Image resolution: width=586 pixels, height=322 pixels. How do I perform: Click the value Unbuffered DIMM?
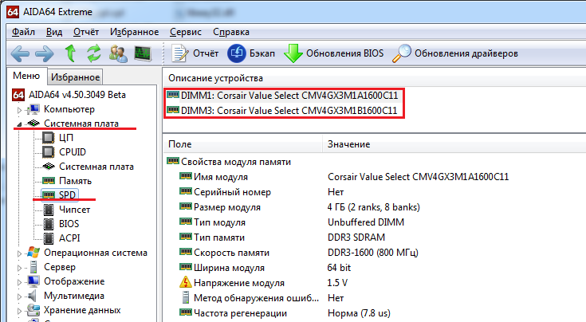click(365, 222)
